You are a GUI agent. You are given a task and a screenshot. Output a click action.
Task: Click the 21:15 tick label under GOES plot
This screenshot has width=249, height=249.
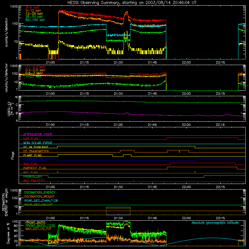tap(84, 125)
